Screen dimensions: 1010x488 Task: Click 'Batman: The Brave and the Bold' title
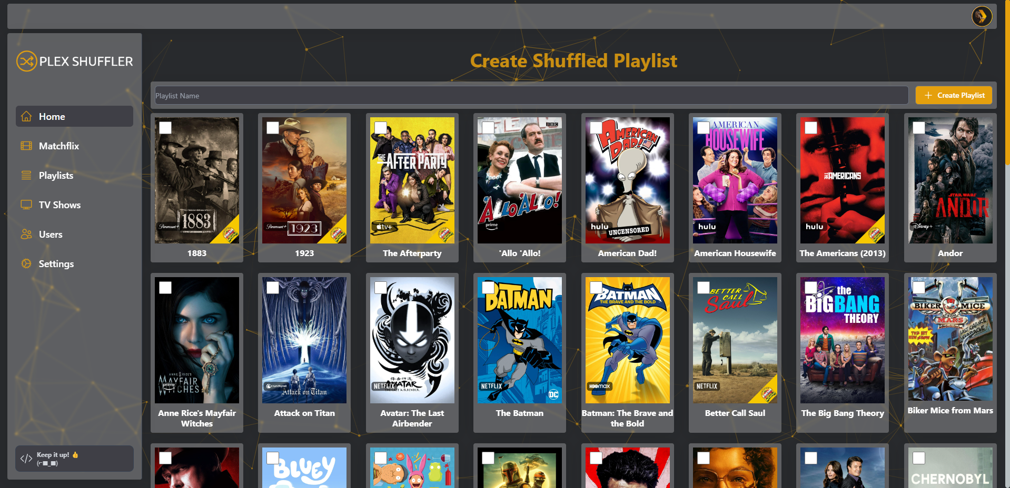pos(628,418)
